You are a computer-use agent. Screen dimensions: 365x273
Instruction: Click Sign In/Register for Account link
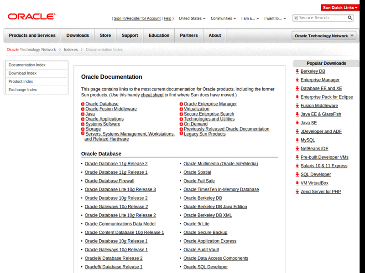pos(137,18)
